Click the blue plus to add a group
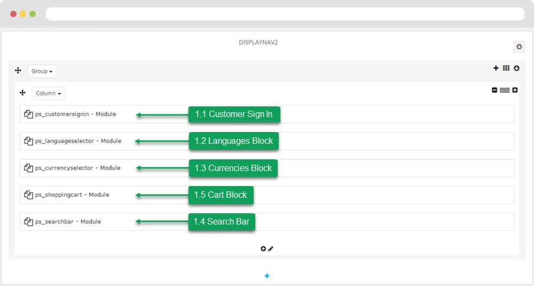 (x=267, y=276)
